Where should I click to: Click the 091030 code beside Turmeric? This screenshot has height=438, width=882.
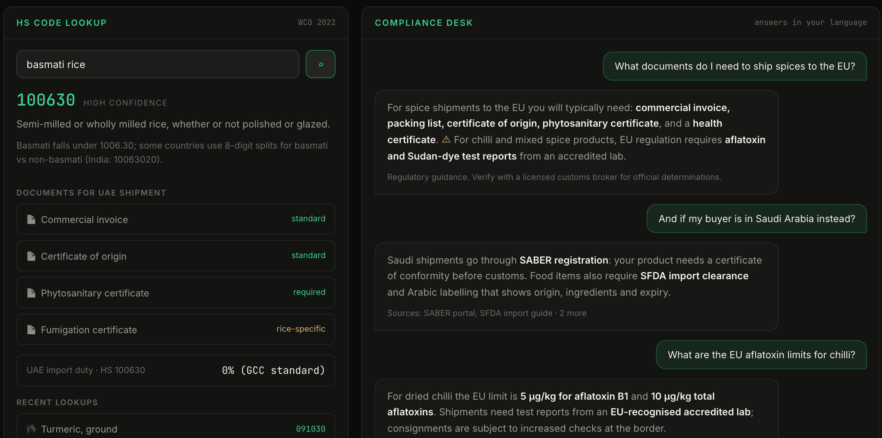[x=310, y=429]
